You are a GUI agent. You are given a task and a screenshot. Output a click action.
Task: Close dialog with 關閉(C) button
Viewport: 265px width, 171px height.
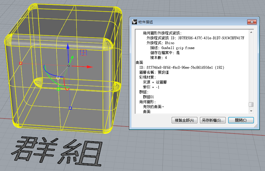241,120
